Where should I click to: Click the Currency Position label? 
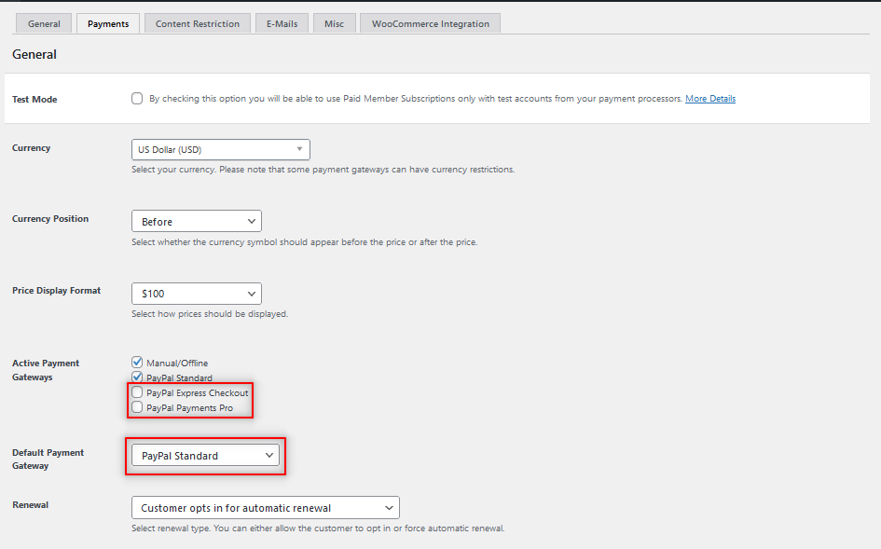50,219
